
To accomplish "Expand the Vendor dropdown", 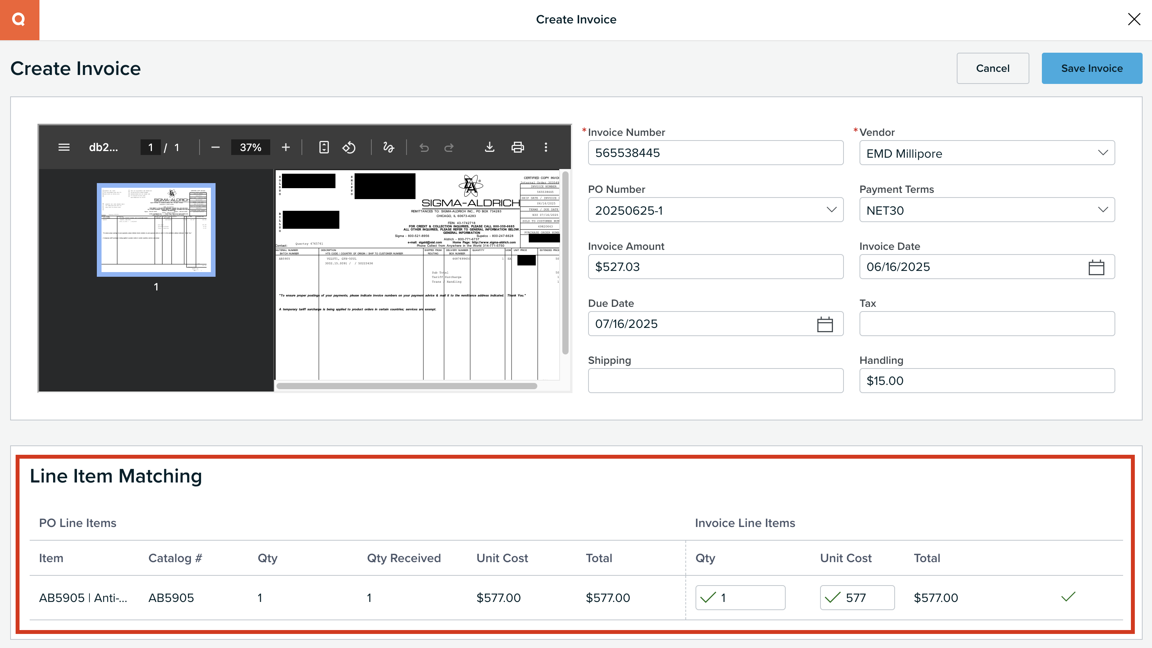I will pos(1103,153).
